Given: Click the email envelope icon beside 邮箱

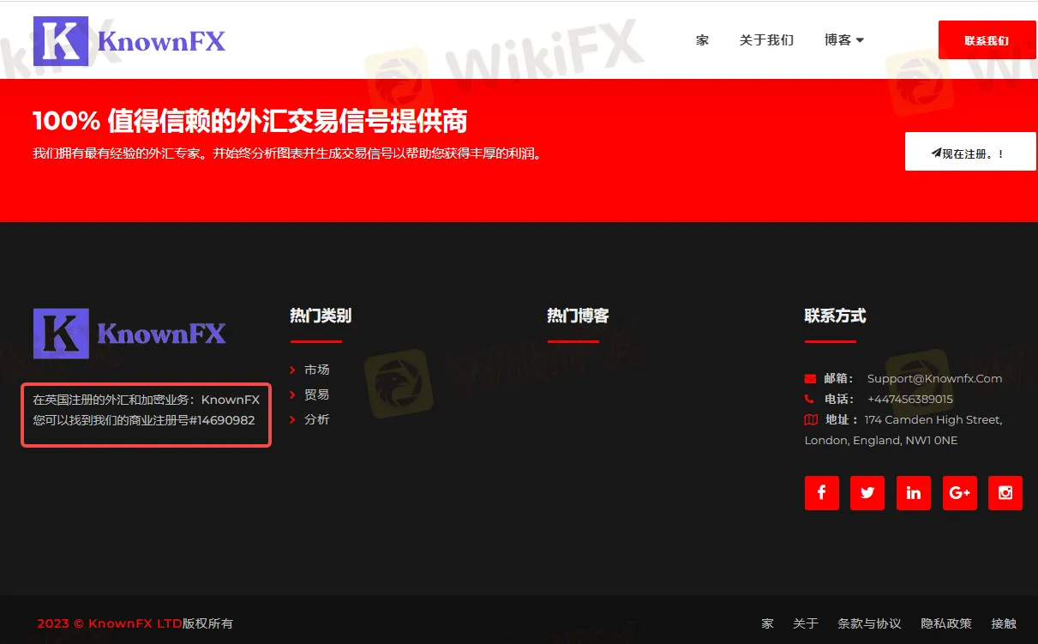Looking at the screenshot, I should [810, 377].
